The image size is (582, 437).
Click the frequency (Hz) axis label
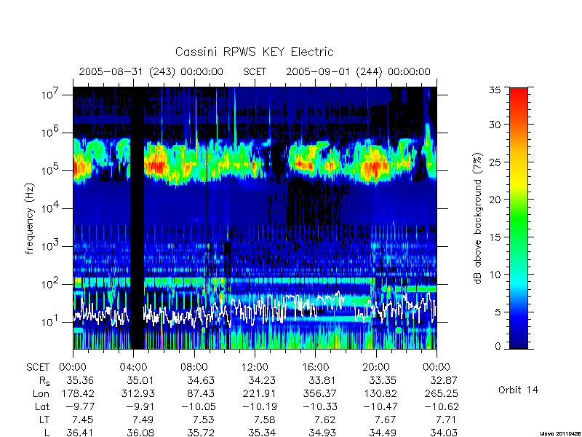30,219
